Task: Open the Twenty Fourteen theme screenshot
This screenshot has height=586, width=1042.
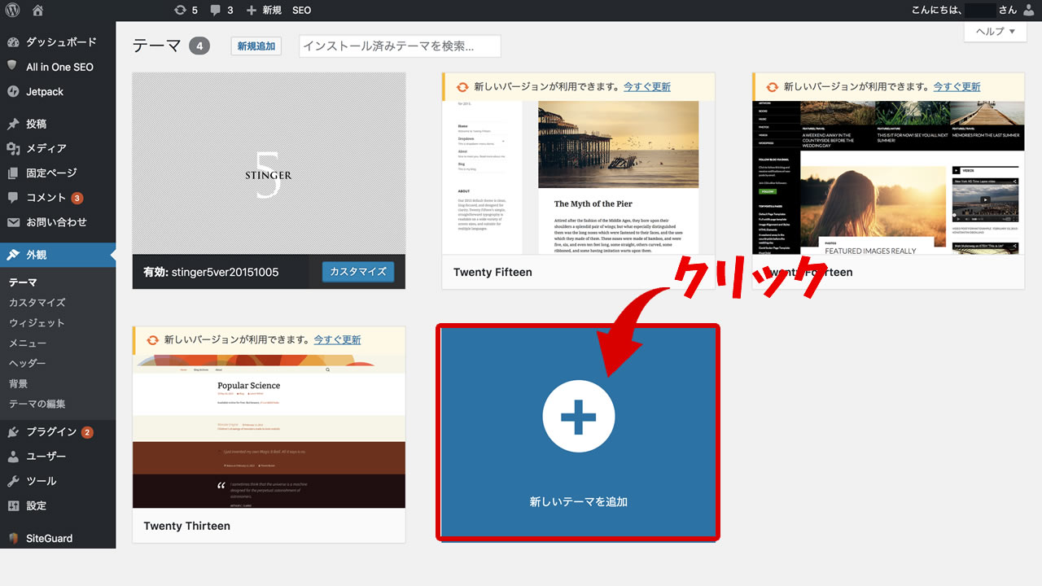Action: click(x=888, y=177)
